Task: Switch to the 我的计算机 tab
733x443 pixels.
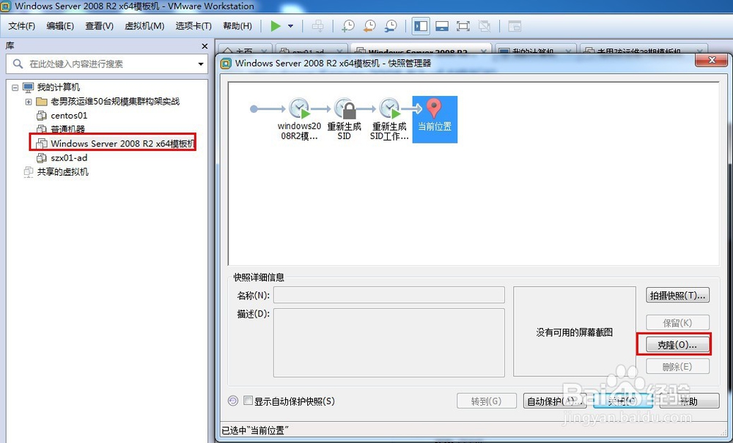Action: [x=536, y=51]
